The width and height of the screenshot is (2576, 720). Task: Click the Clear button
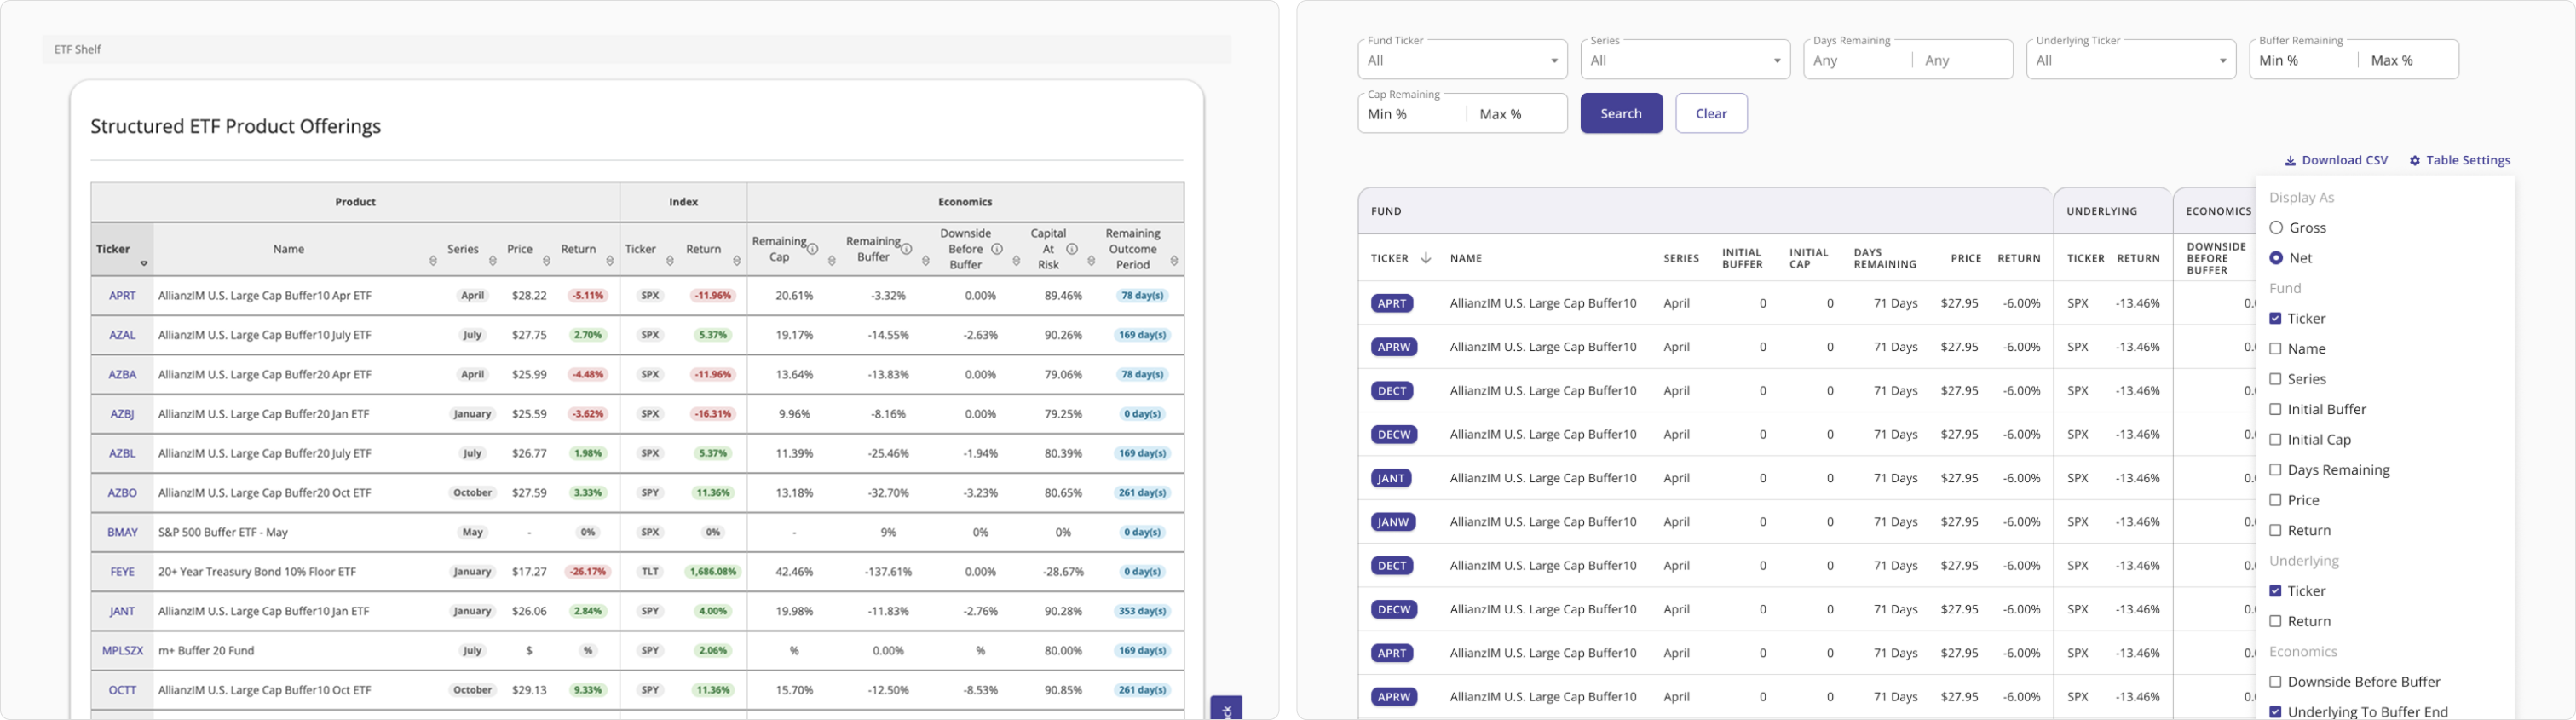click(1711, 114)
